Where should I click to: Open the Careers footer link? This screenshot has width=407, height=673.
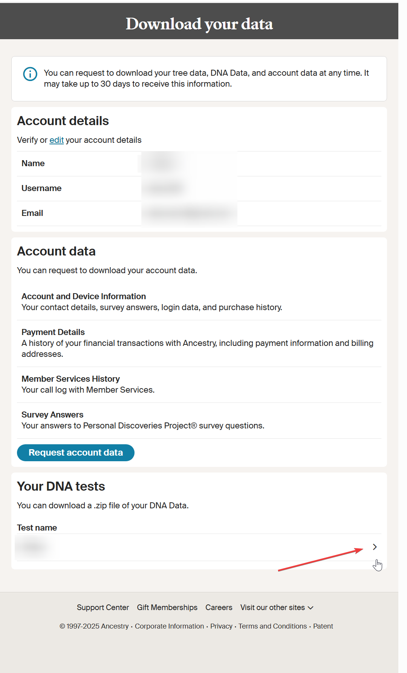click(x=219, y=607)
